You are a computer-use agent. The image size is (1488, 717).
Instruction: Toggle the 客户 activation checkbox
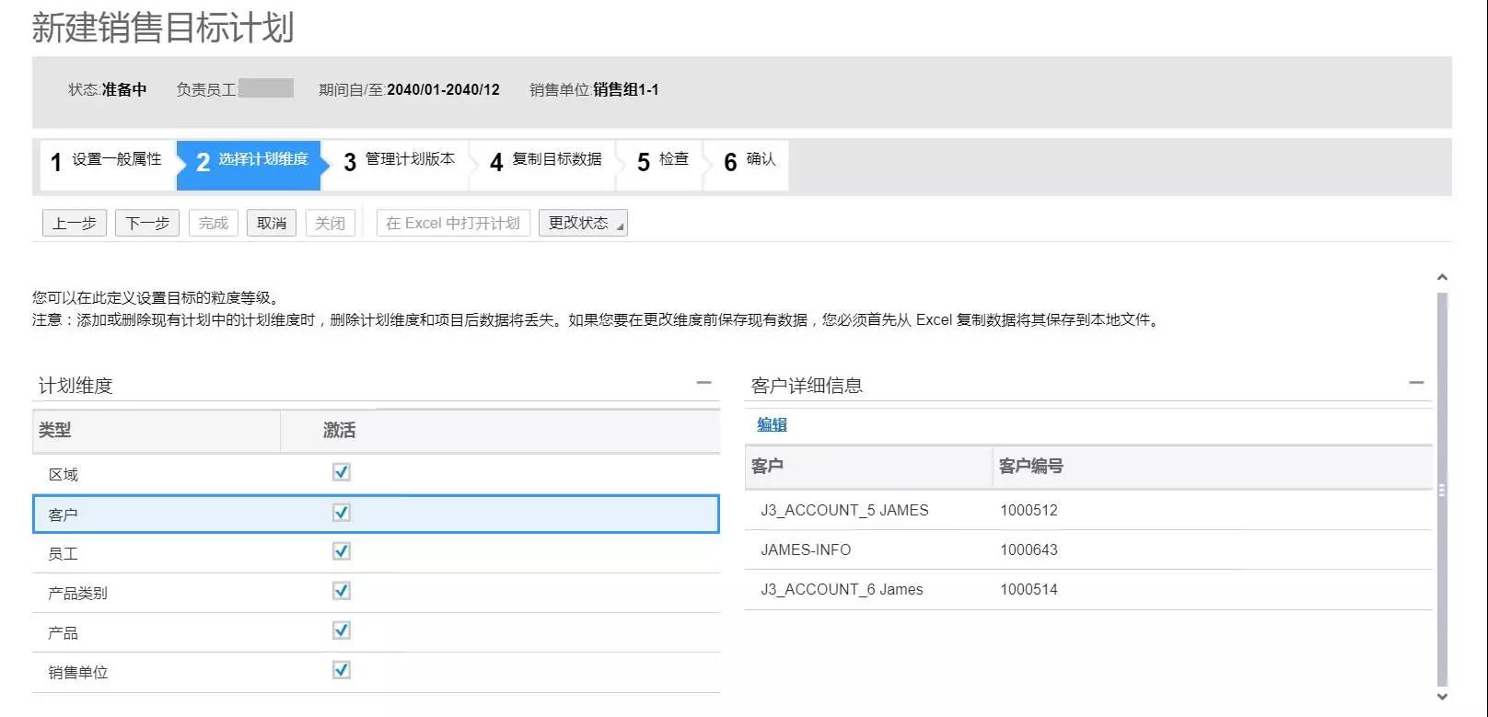click(x=341, y=513)
